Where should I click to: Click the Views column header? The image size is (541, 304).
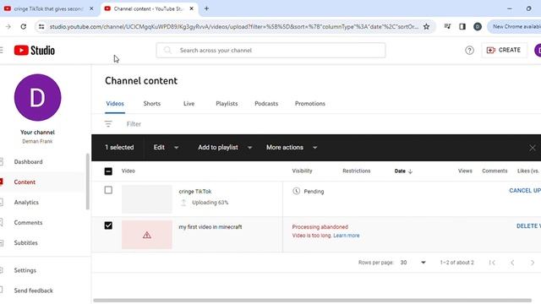[465, 171]
